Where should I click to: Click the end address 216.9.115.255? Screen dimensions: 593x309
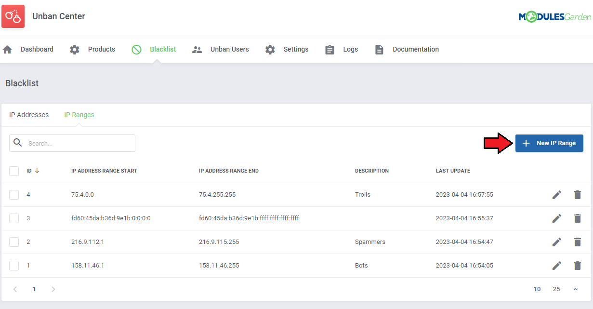219,242
